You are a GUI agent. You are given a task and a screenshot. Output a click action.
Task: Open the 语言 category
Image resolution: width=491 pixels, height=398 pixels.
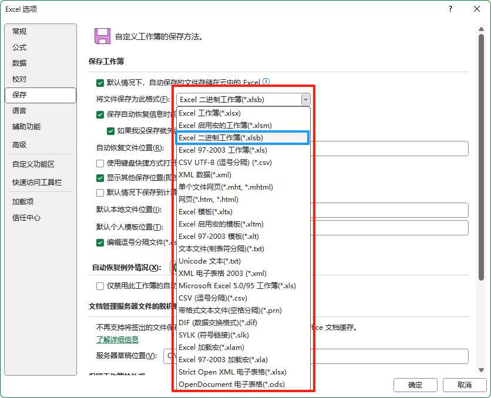(41, 111)
